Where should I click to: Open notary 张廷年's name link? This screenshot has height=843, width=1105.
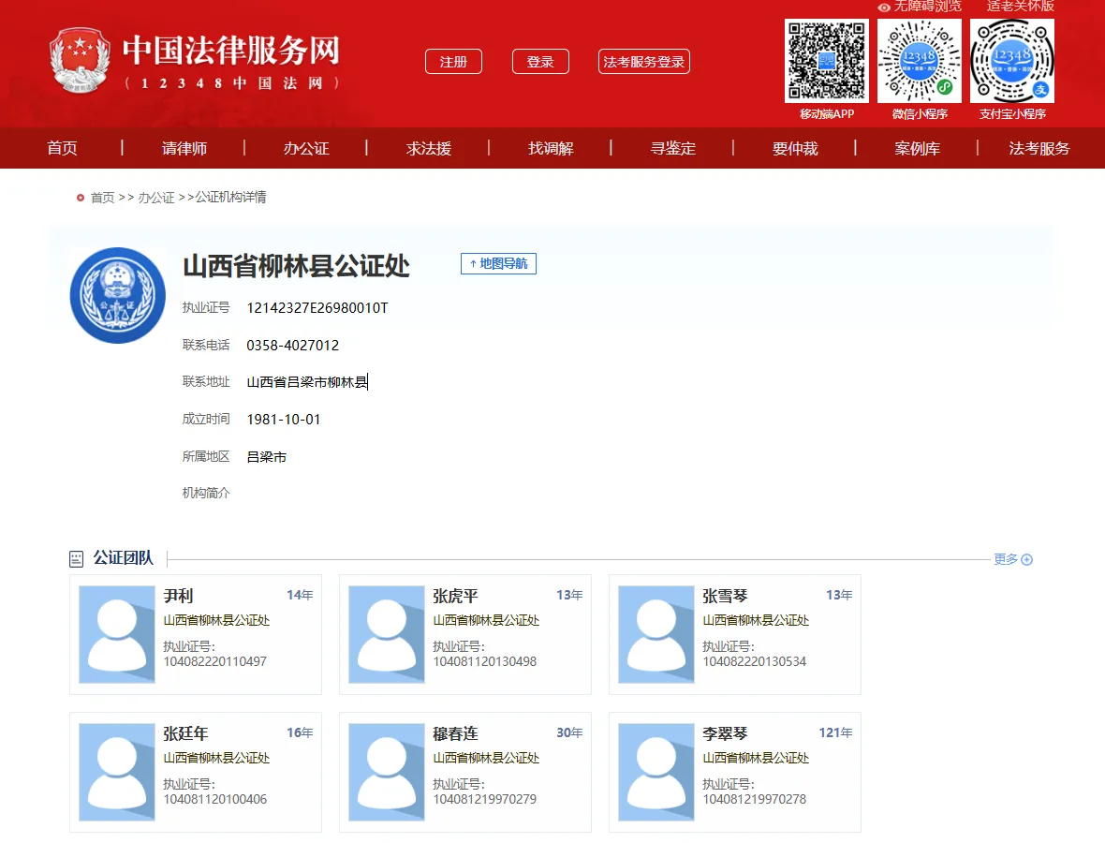(185, 733)
